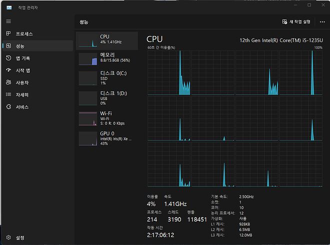
Task: Click the memory mini graph thumbnail
Action: coord(88,59)
